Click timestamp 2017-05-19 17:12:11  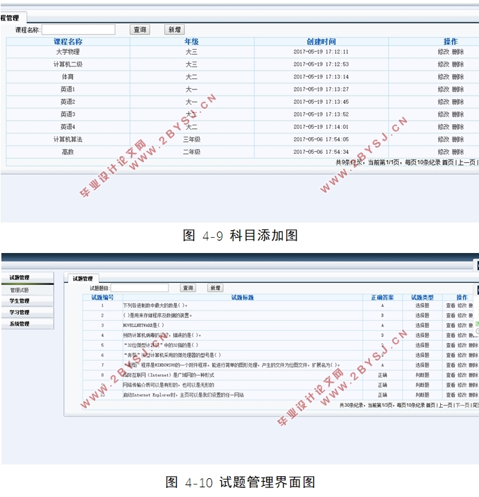321,52
